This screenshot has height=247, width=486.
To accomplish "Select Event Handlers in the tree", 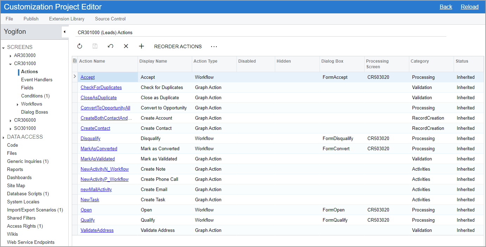I will click(37, 80).
